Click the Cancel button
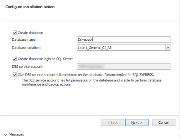180x139 pixels. click(164, 123)
